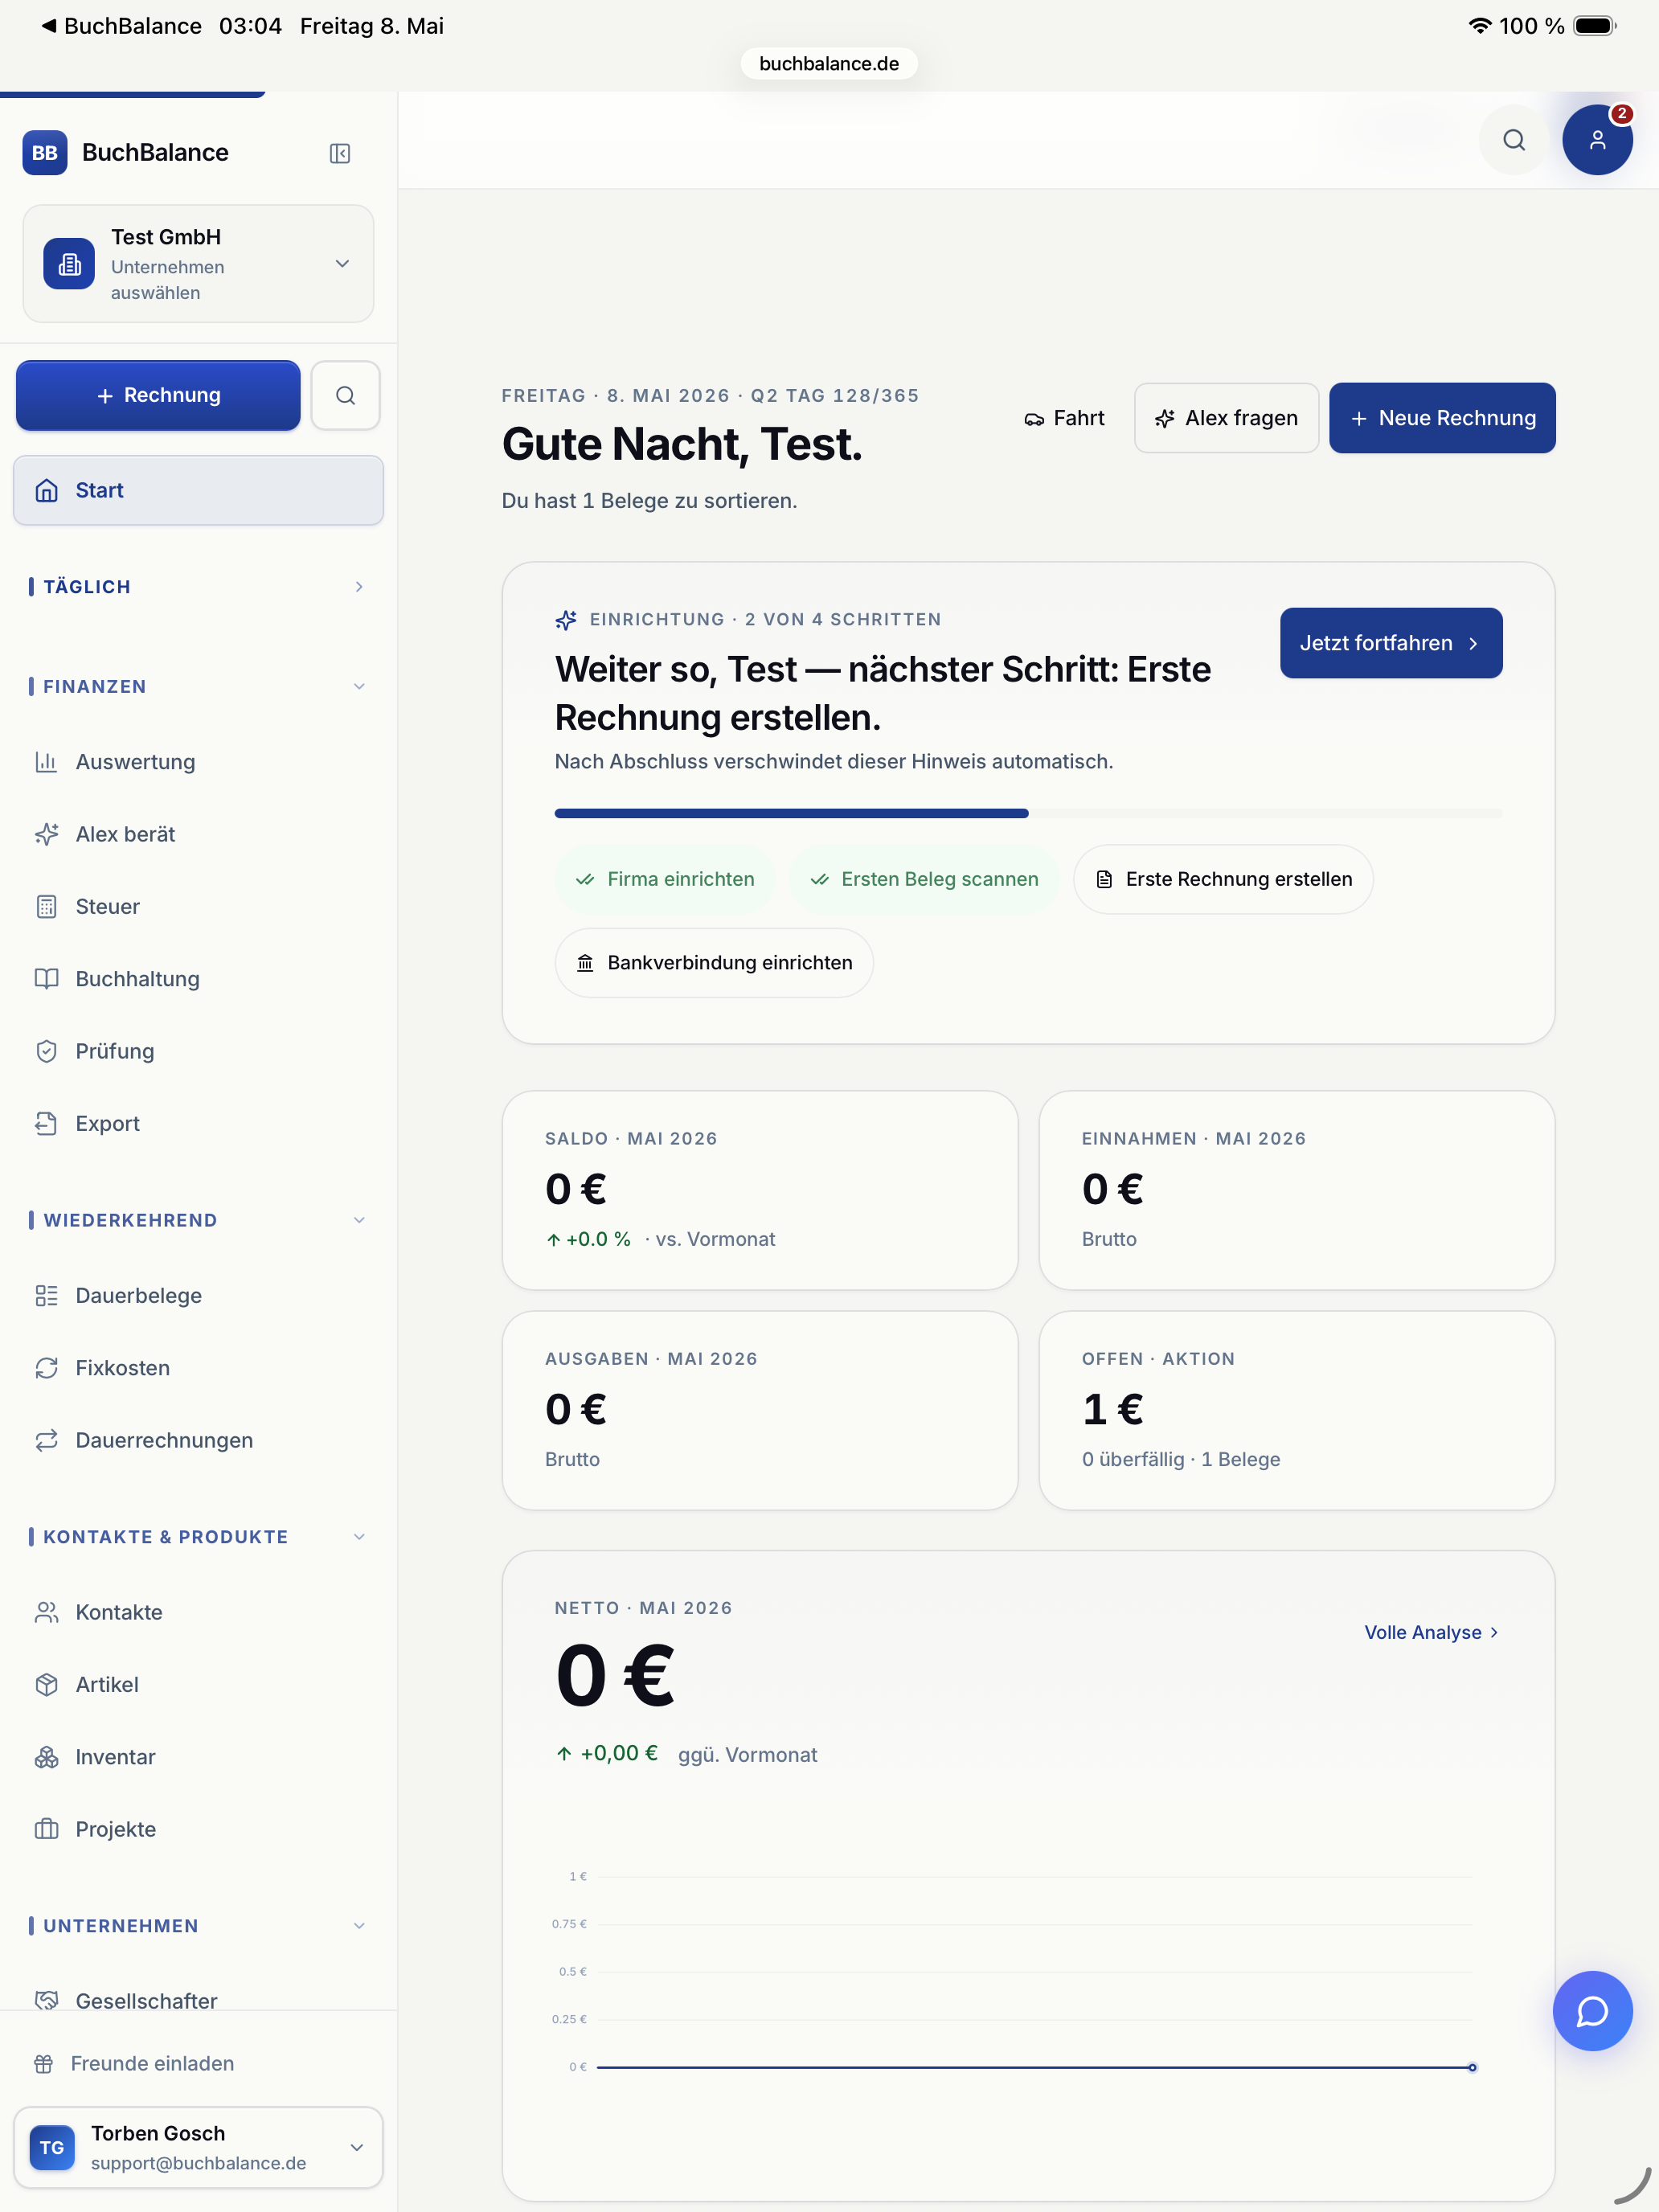
Task: Click the Fixkosten refresh icon
Action: [x=46, y=1368]
